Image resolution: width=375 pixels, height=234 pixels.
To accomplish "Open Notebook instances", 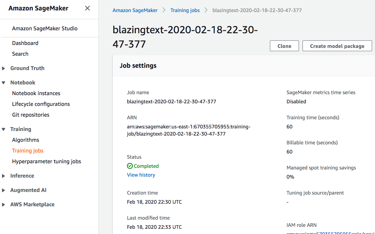I will point(36,93).
